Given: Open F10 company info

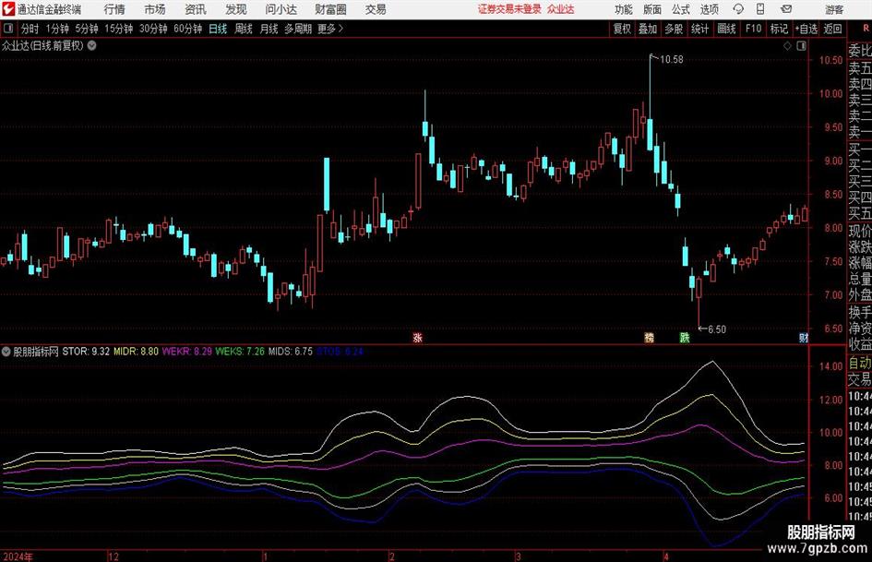Looking at the screenshot, I should click(x=754, y=29).
